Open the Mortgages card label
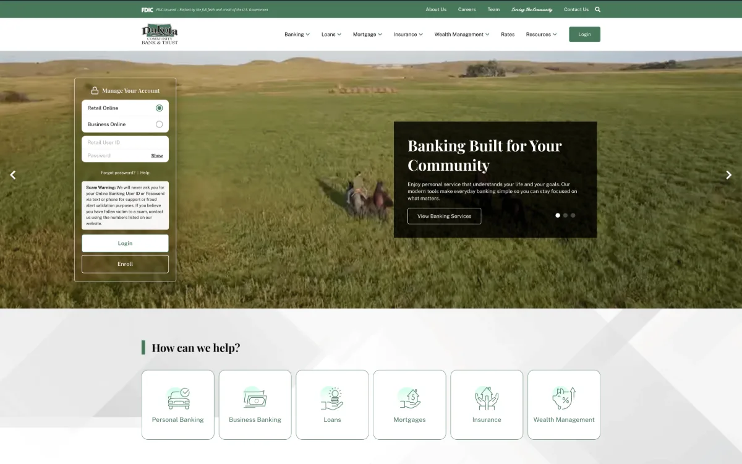This screenshot has height=464, width=742. [x=409, y=419]
